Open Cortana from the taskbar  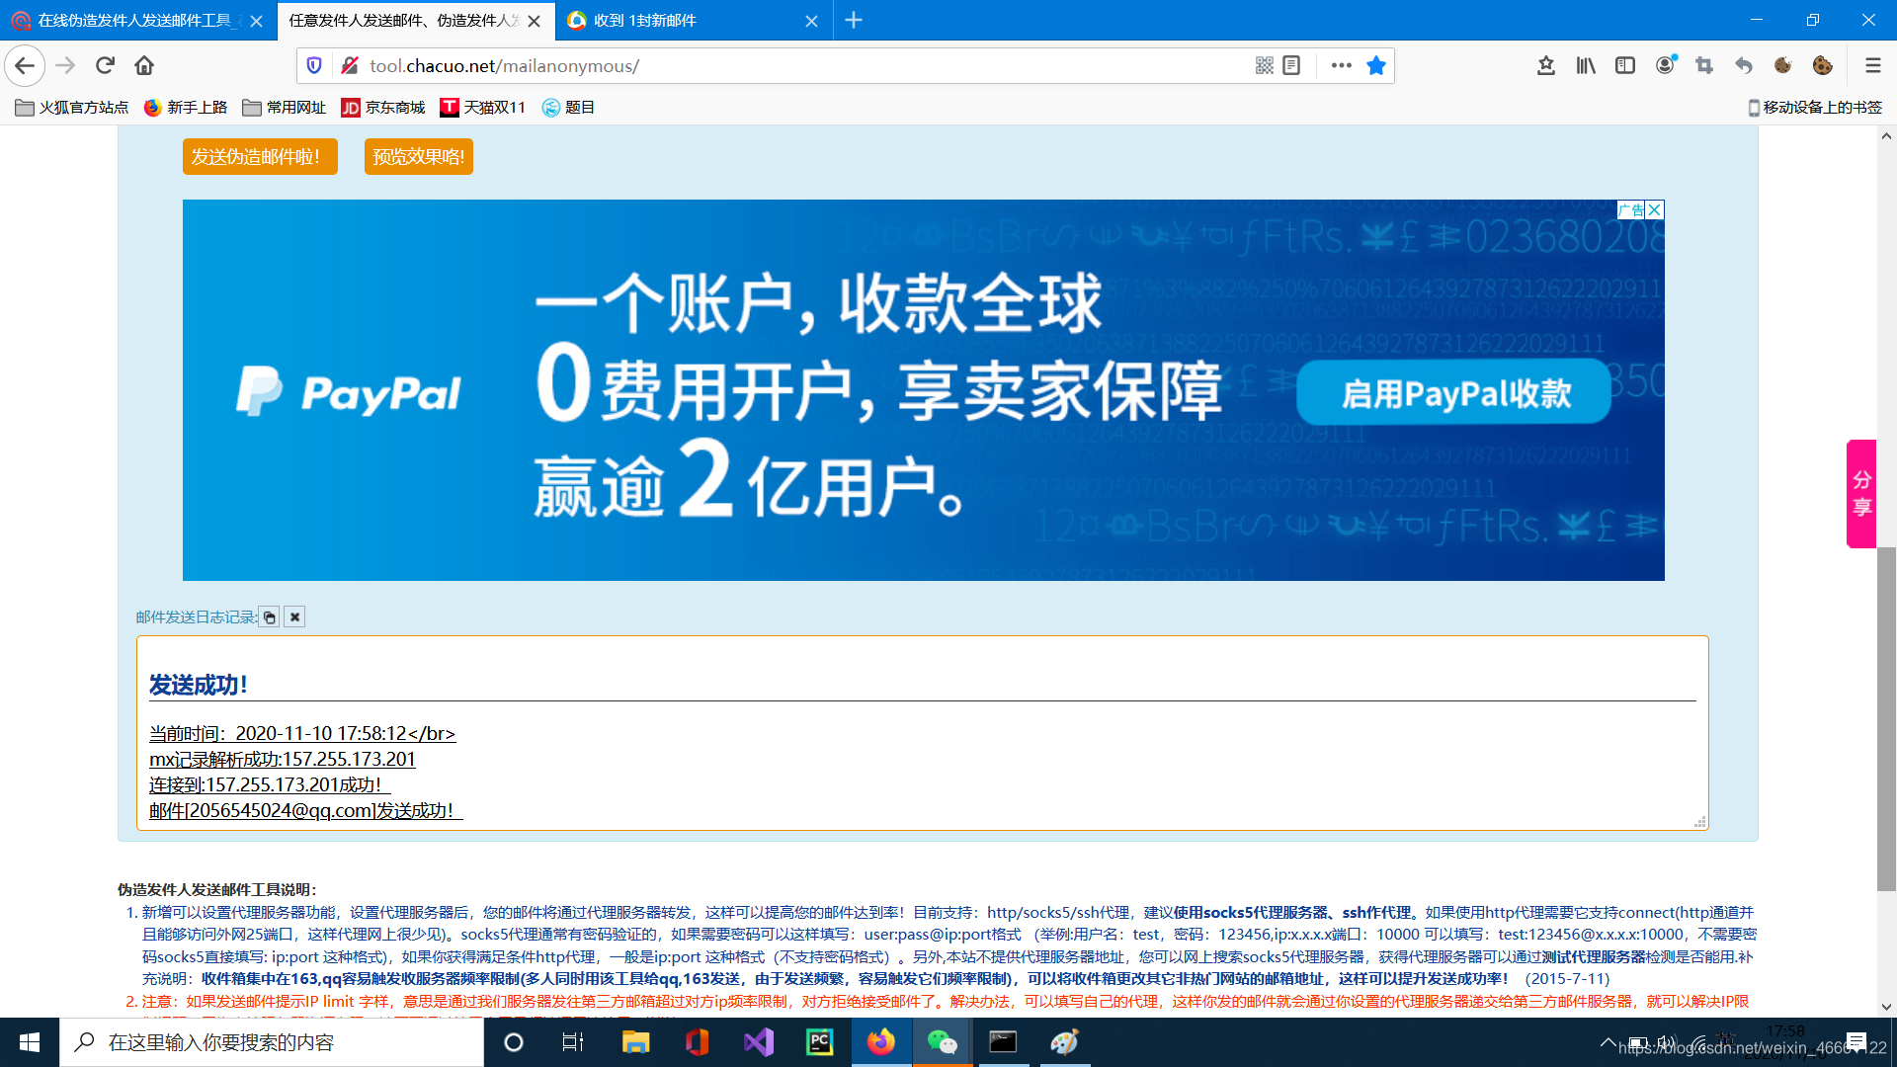pyautogui.click(x=514, y=1042)
